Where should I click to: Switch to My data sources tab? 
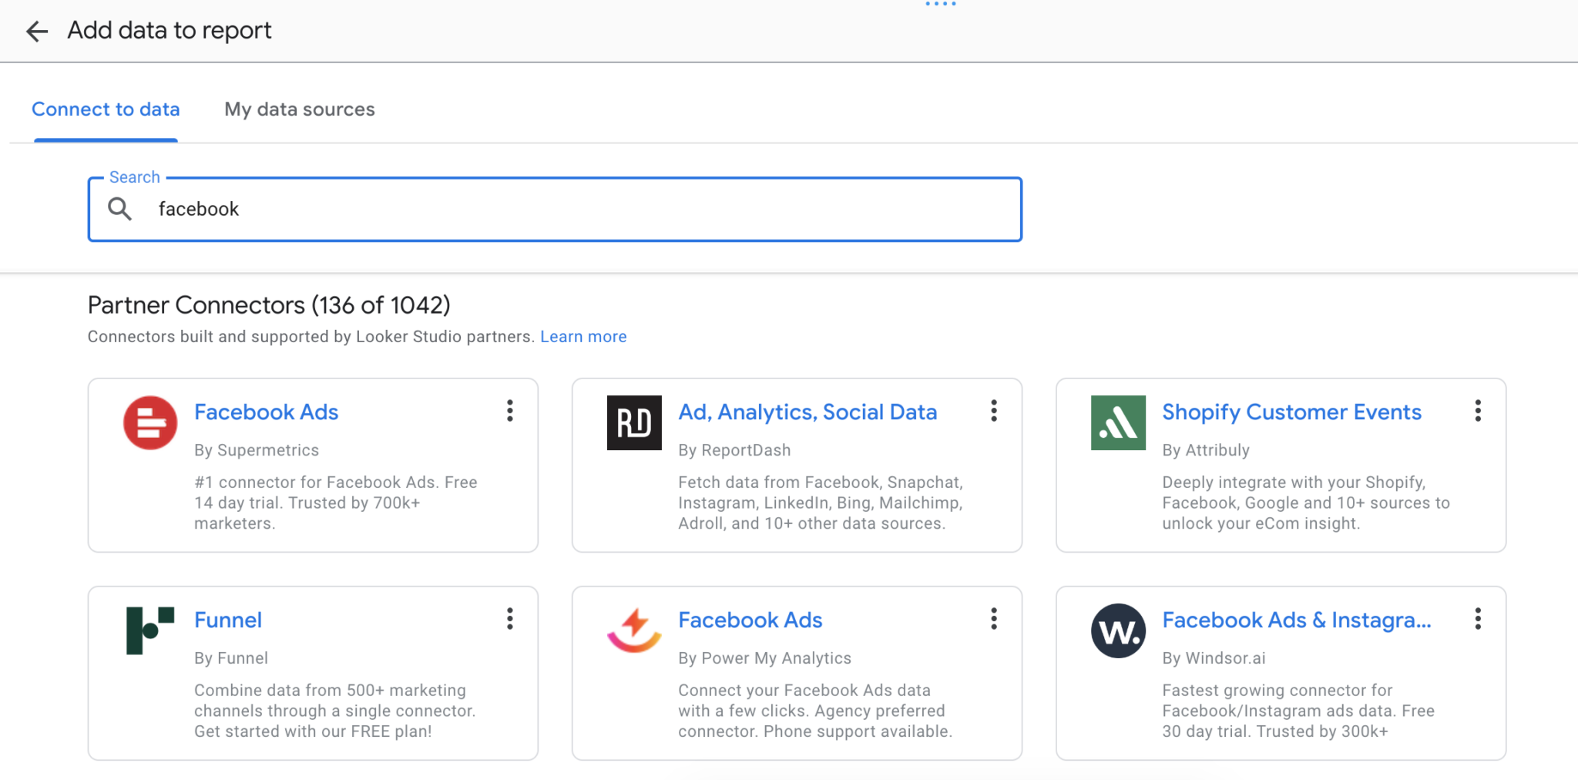299,109
